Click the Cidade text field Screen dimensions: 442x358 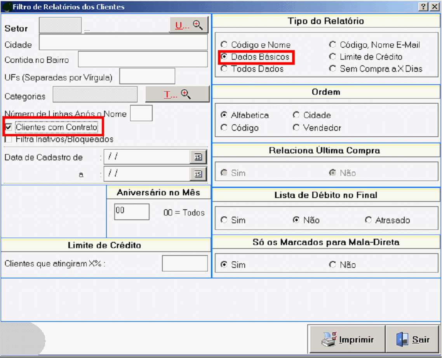[123, 43]
